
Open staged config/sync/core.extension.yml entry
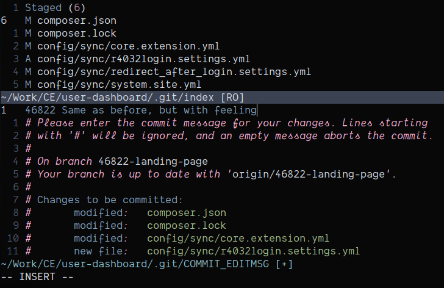tap(128, 46)
